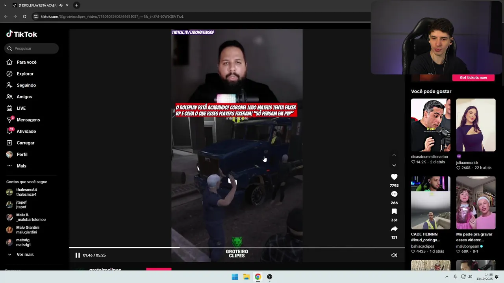
Task: Open OBS Studio from taskbar
Action: [270, 277]
